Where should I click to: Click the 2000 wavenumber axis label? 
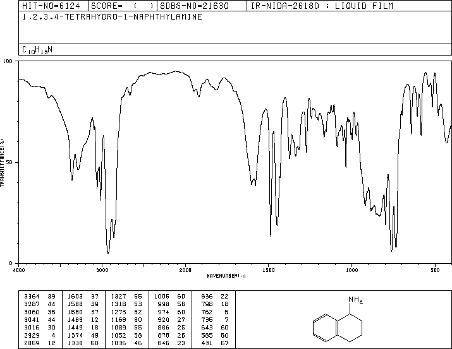[185, 270]
